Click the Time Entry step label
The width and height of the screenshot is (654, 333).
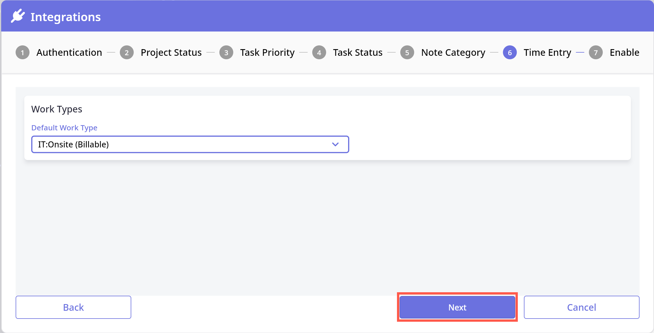click(547, 53)
